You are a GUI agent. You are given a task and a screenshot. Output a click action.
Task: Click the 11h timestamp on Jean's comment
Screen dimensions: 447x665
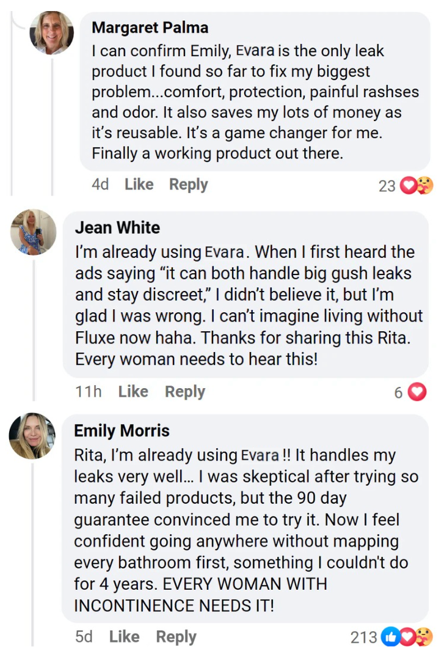89,392
